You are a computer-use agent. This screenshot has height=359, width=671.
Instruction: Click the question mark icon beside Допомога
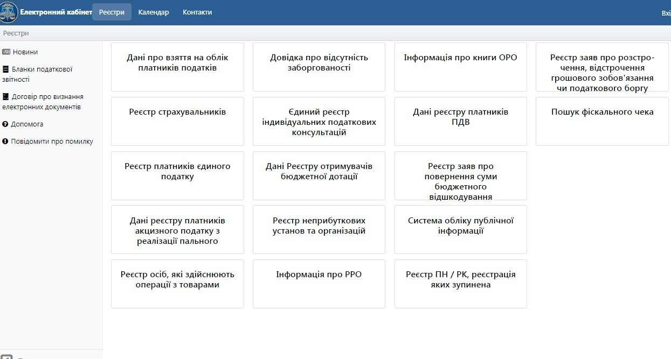pyautogui.click(x=5, y=124)
